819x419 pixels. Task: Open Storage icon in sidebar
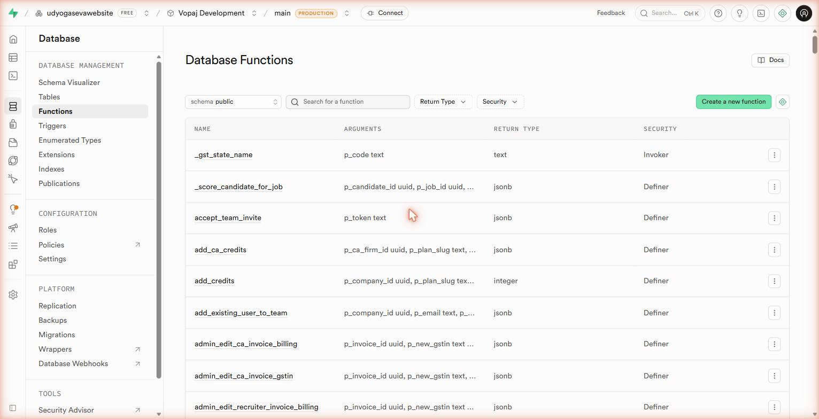coord(13,143)
